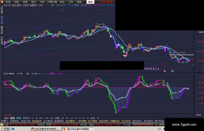
Task: Open the 资金驱动 tab
Action: pos(37,121)
